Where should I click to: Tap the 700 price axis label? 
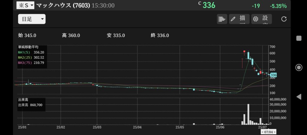272,46
